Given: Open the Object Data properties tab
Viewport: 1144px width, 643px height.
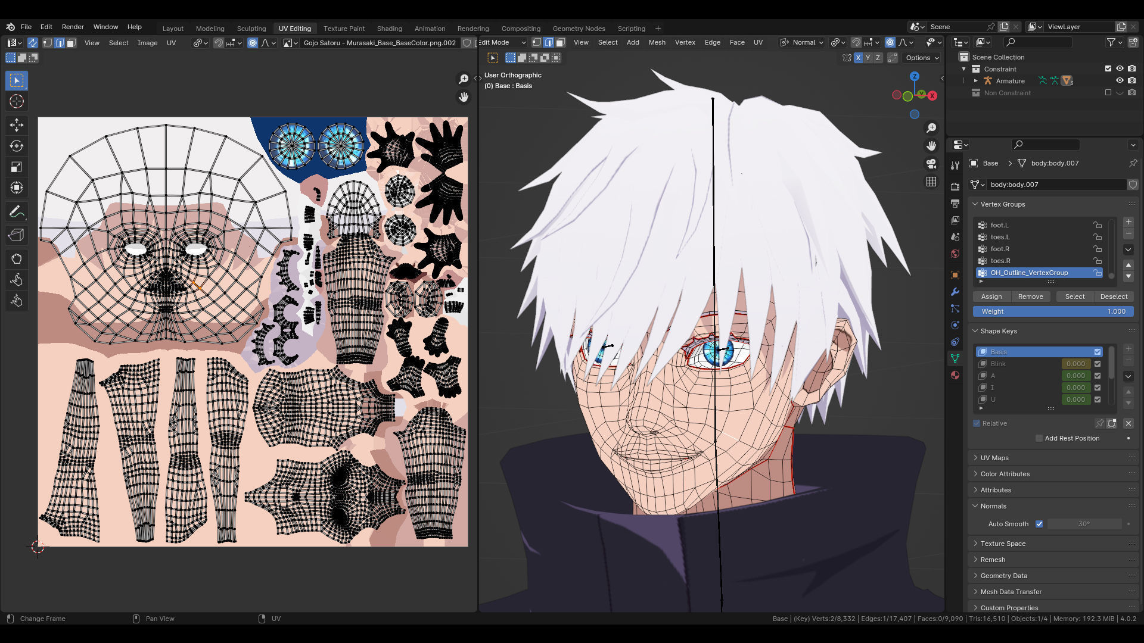Looking at the screenshot, I should [x=955, y=358].
